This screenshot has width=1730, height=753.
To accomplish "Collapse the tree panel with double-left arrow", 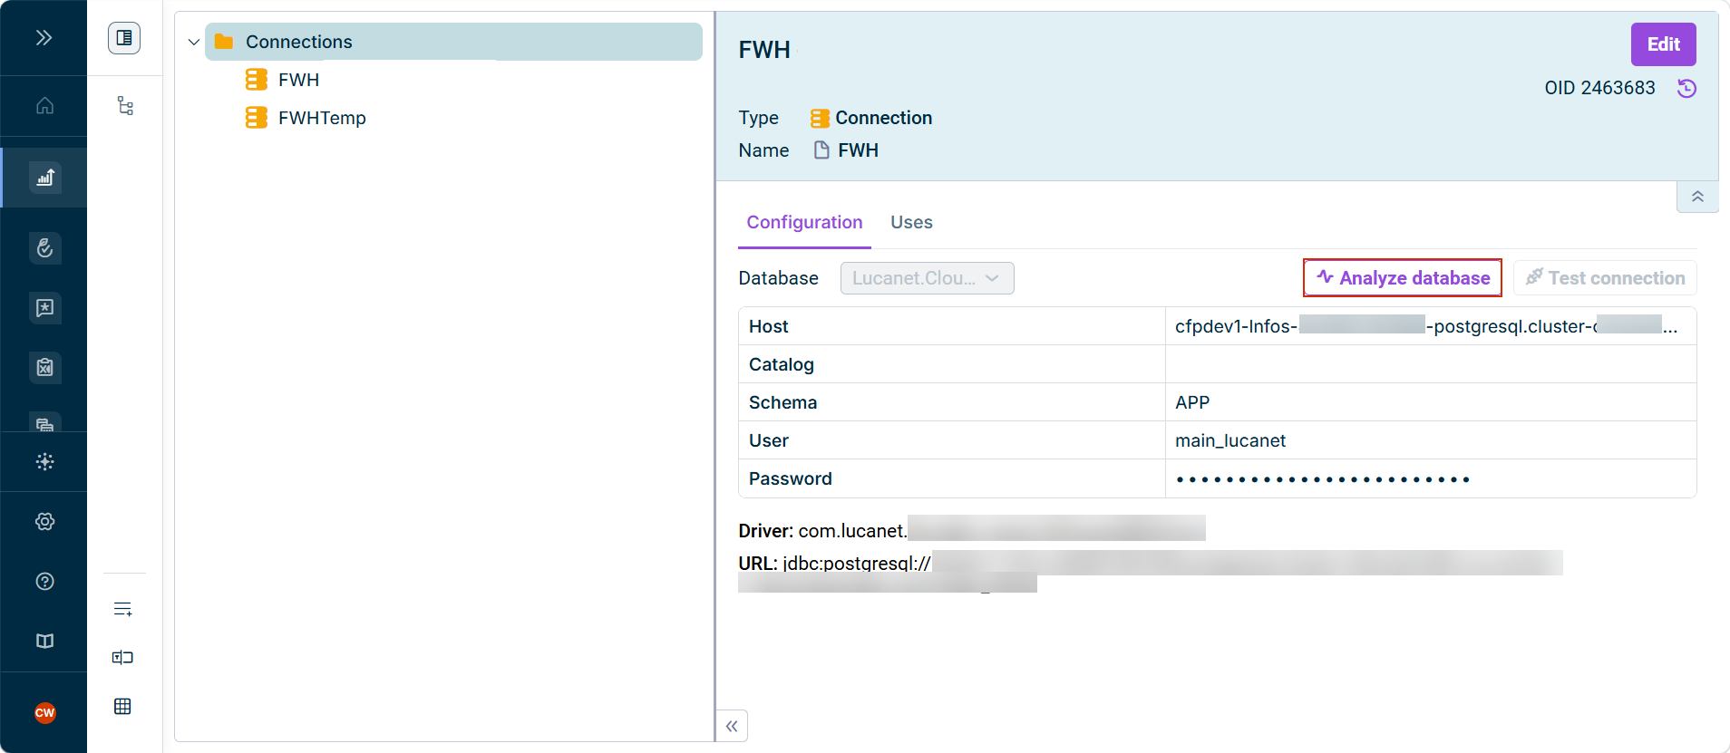I will (732, 726).
